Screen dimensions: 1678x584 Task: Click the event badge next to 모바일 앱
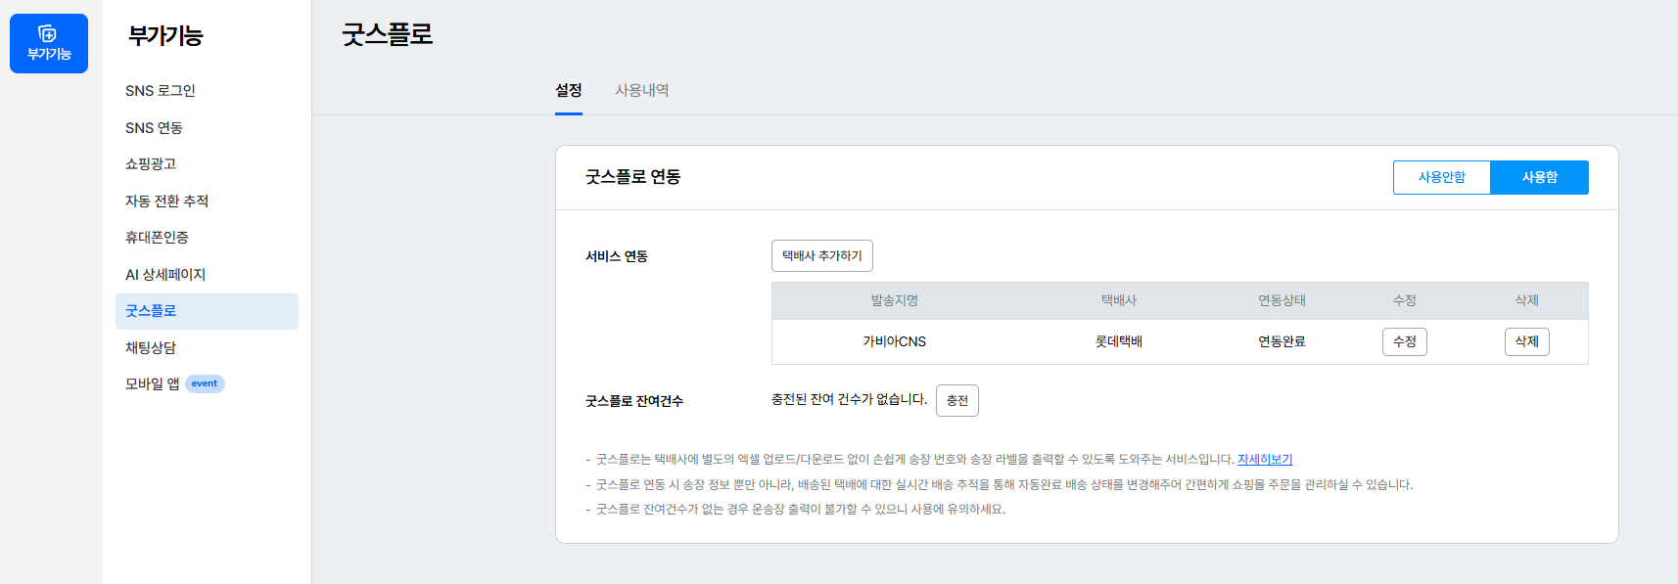(205, 384)
